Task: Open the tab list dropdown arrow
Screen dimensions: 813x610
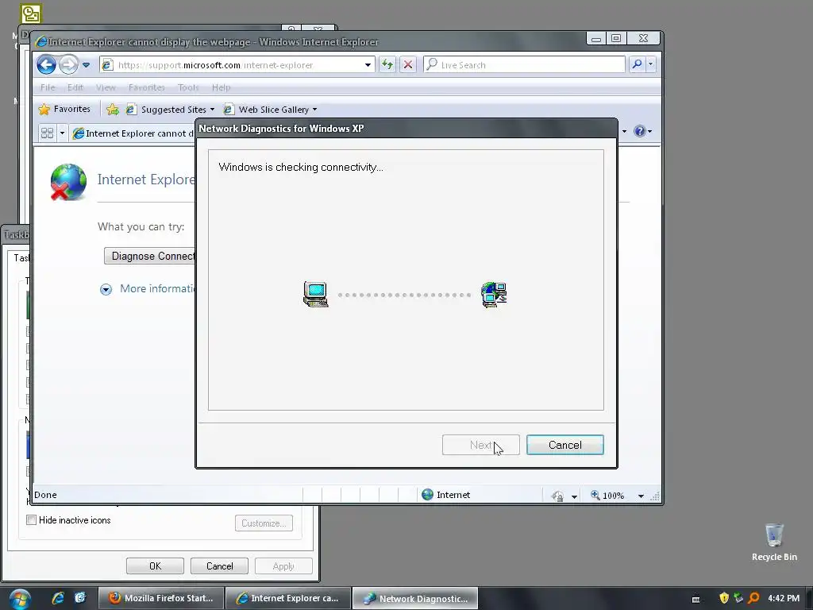Action: point(62,133)
